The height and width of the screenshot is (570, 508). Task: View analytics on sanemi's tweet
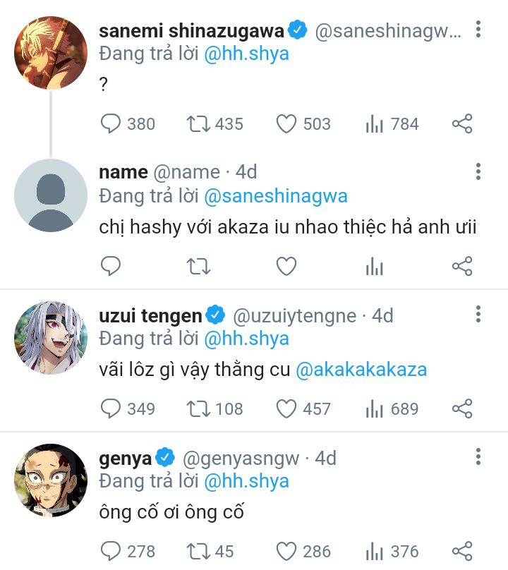(375, 125)
